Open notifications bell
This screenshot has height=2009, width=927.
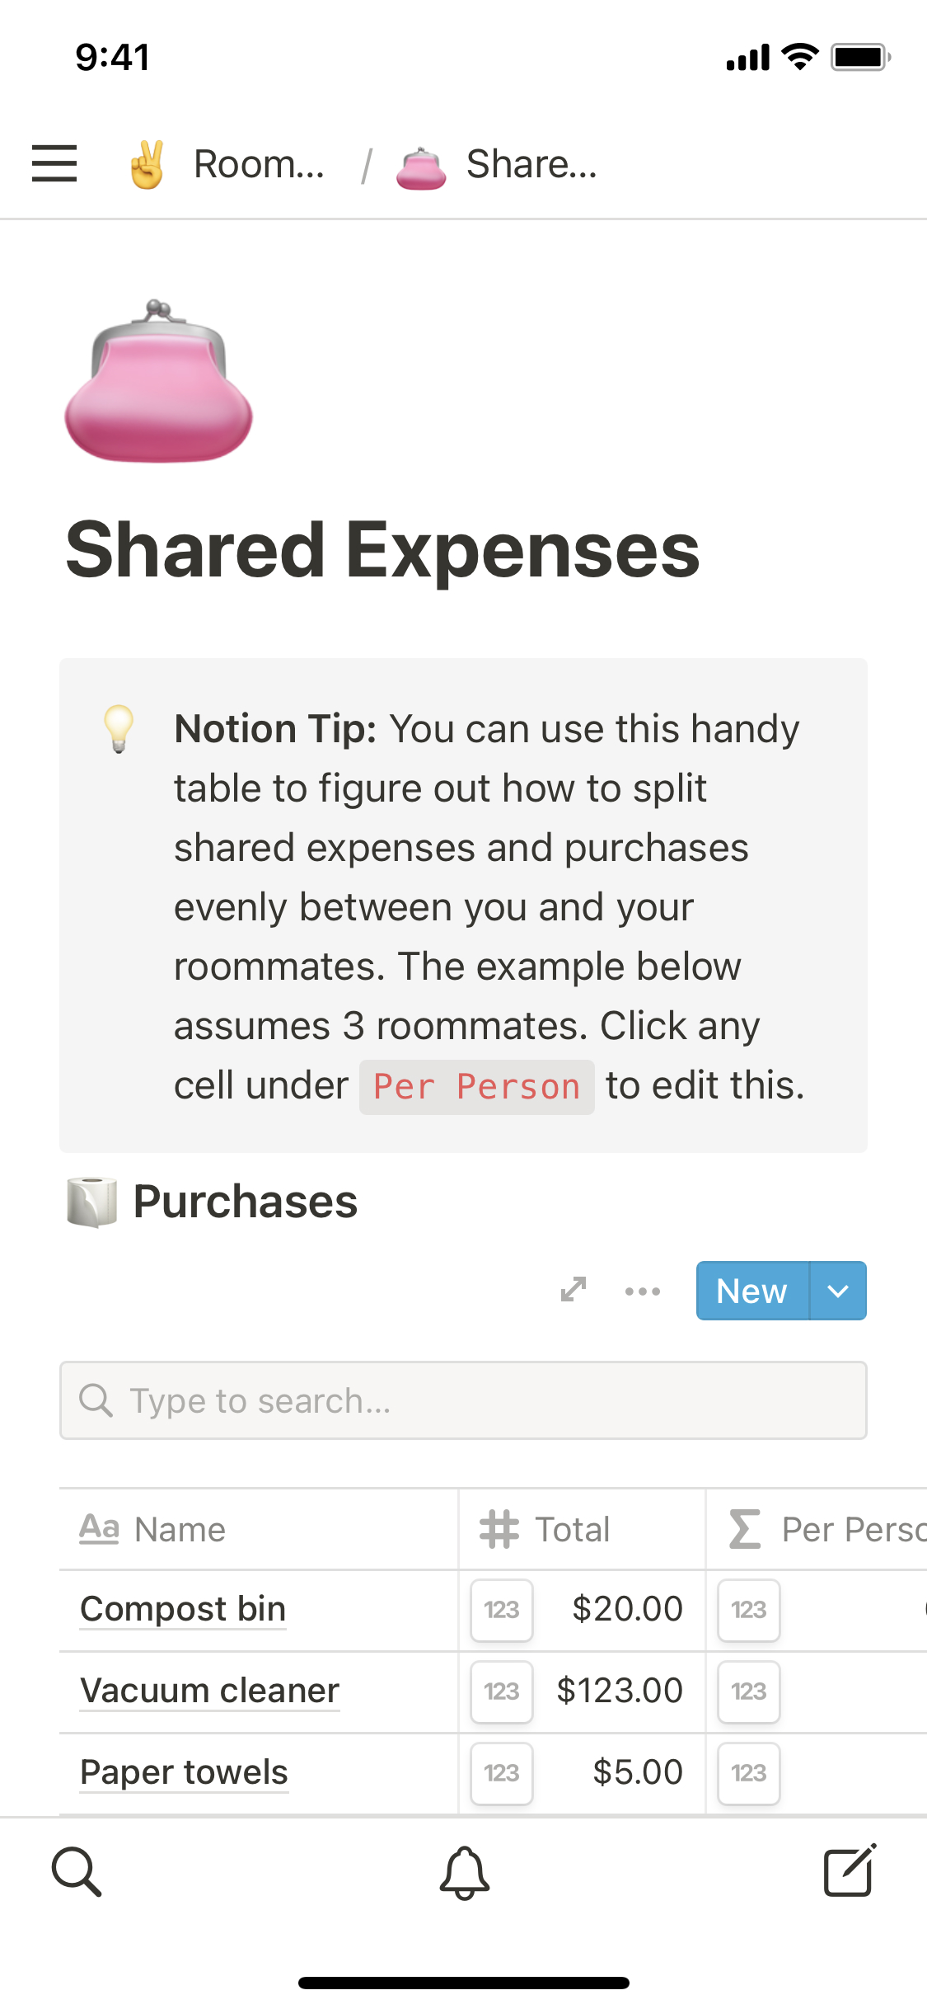tap(464, 1872)
